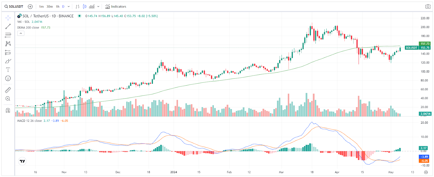Screen dimensions: 434x177
Task: Switch to the 1h timeframe
Action: [58, 6]
